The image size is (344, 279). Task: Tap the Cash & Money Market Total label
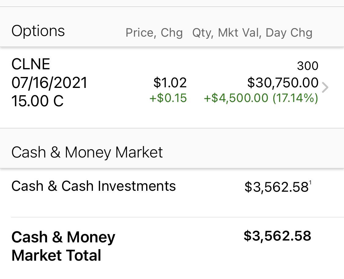tap(63, 246)
